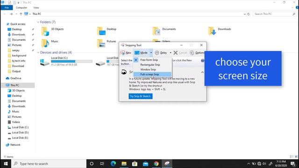Viewport: 299px width, 168px height.
Task: Open Cortana from the taskbar
Action: click(x=92, y=164)
